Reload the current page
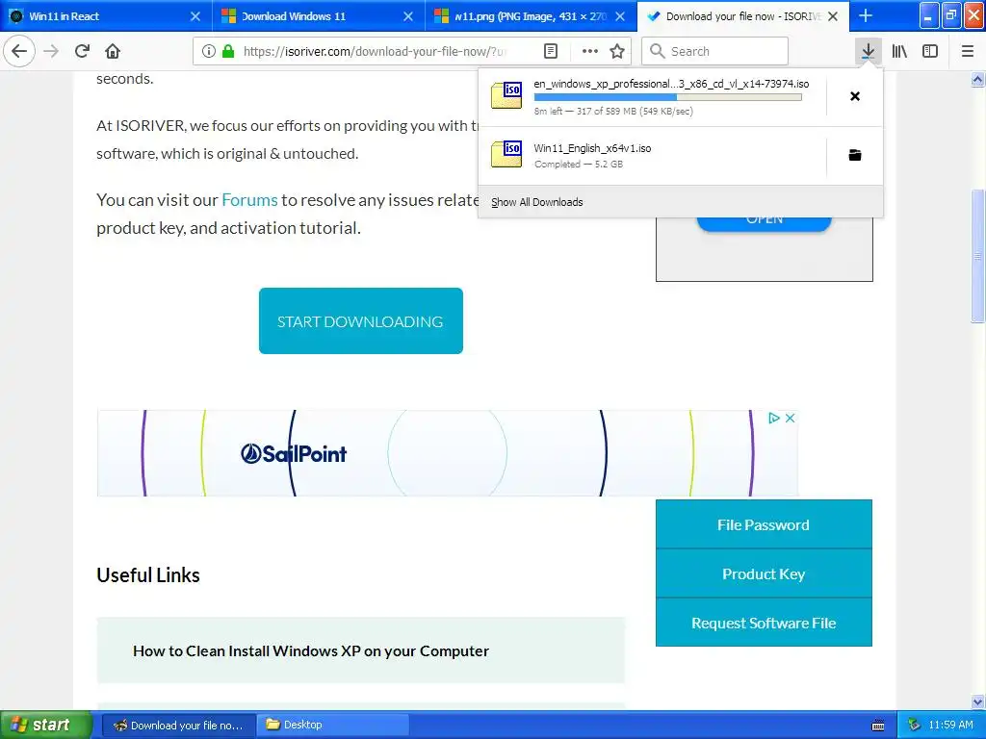 tap(82, 51)
